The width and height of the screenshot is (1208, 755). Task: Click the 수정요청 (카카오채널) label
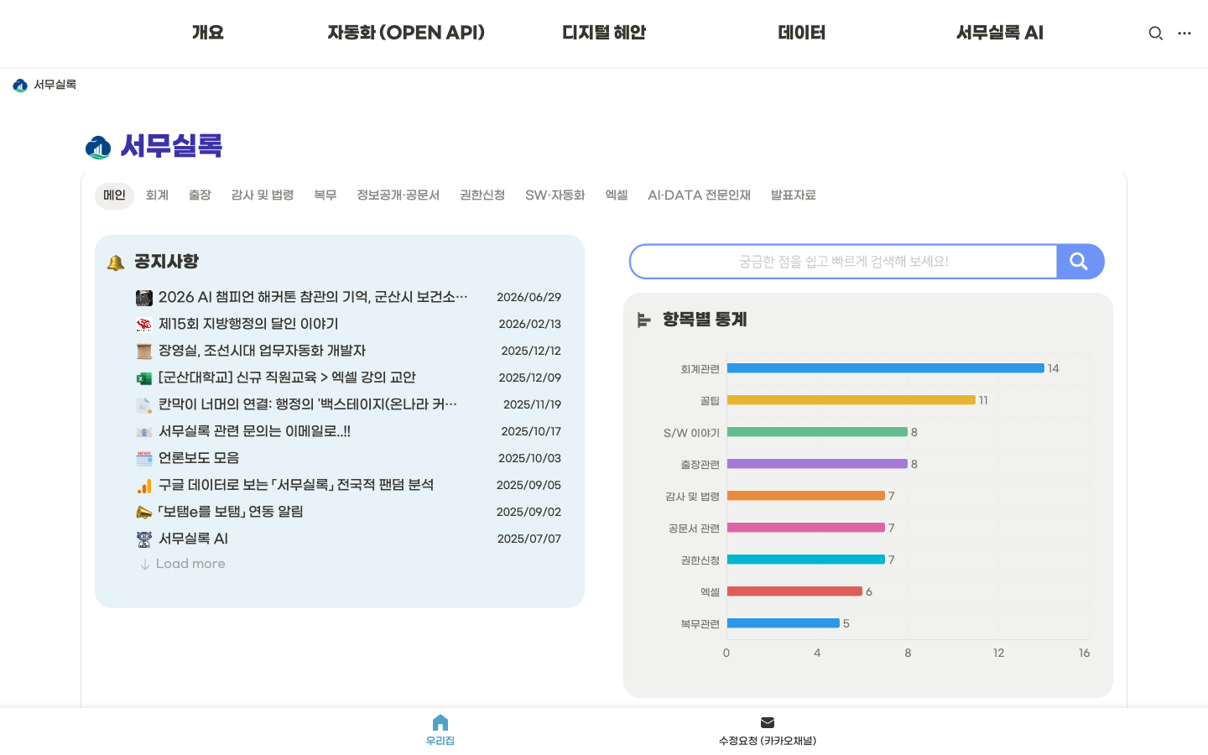click(768, 741)
